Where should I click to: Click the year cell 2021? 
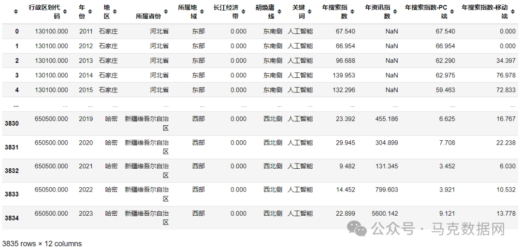tap(86, 166)
